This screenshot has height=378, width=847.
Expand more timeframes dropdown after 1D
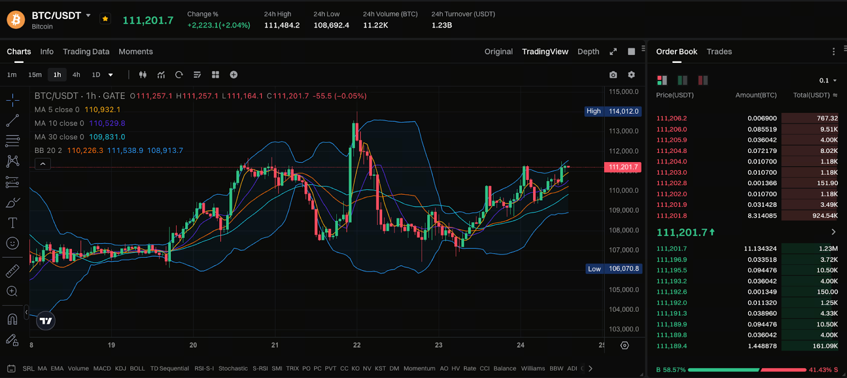tap(111, 75)
